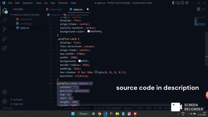Open the Source Control view

coord(5,29)
